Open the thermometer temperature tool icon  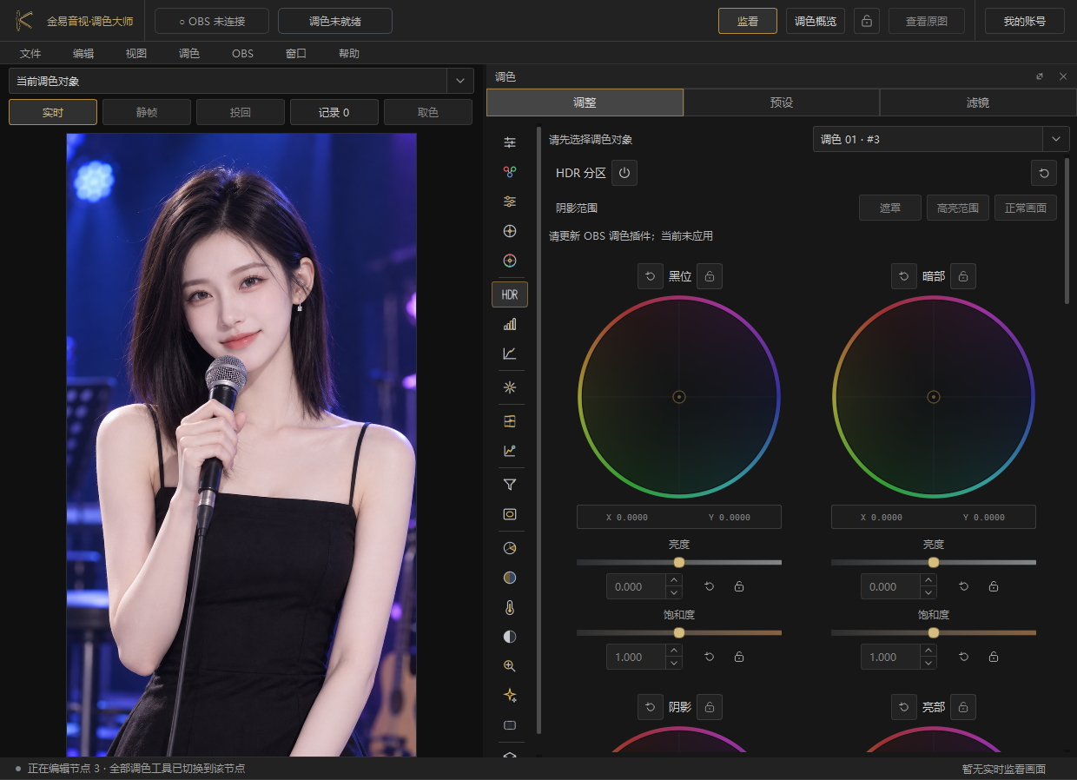click(510, 607)
